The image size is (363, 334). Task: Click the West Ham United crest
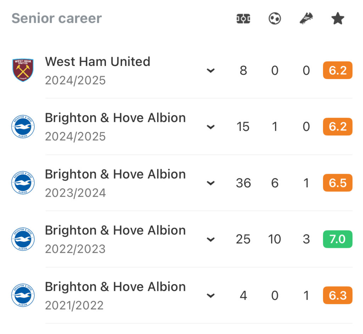tap(23, 70)
